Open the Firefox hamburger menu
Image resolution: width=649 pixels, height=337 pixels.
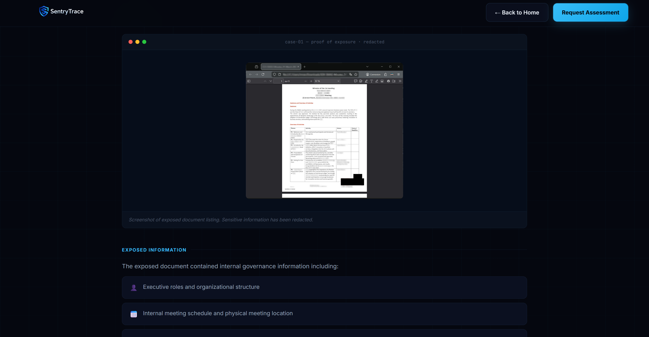[399, 75]
